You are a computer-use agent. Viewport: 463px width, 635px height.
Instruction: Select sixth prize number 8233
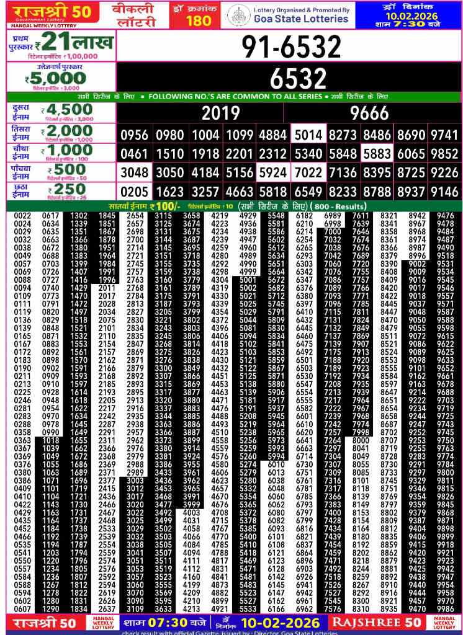pos(342,192)
